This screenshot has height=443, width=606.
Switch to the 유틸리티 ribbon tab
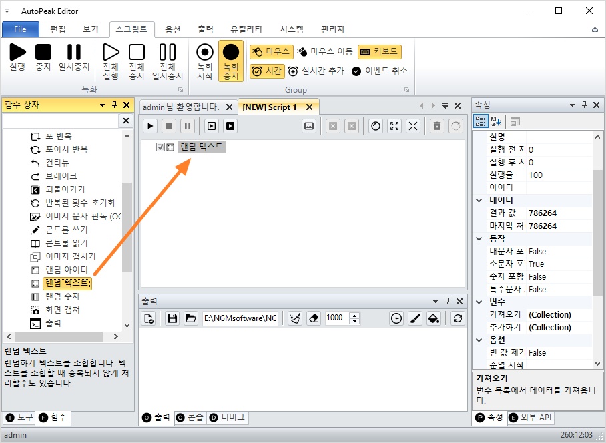click(246, 29)
